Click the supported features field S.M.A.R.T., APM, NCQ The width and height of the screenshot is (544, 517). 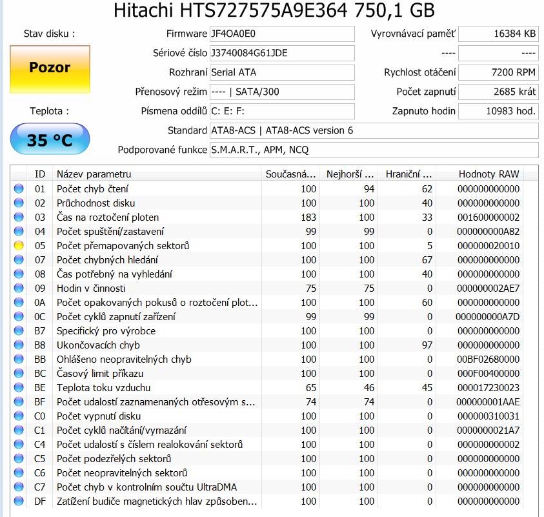374,150
